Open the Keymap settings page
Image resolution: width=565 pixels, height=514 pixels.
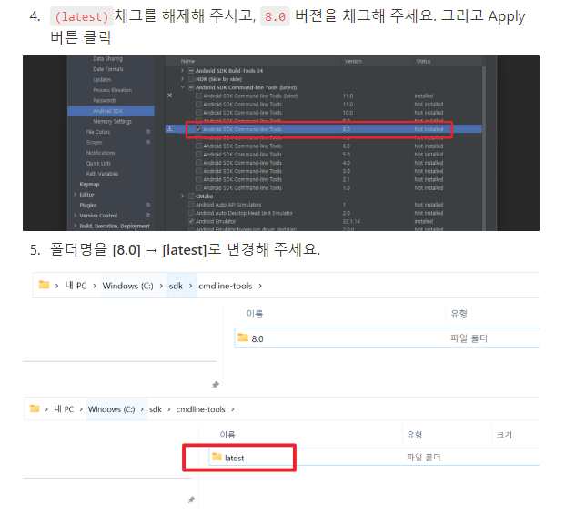click(89, 184)
